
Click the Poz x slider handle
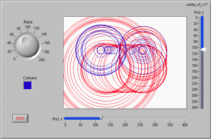(101, 117)
